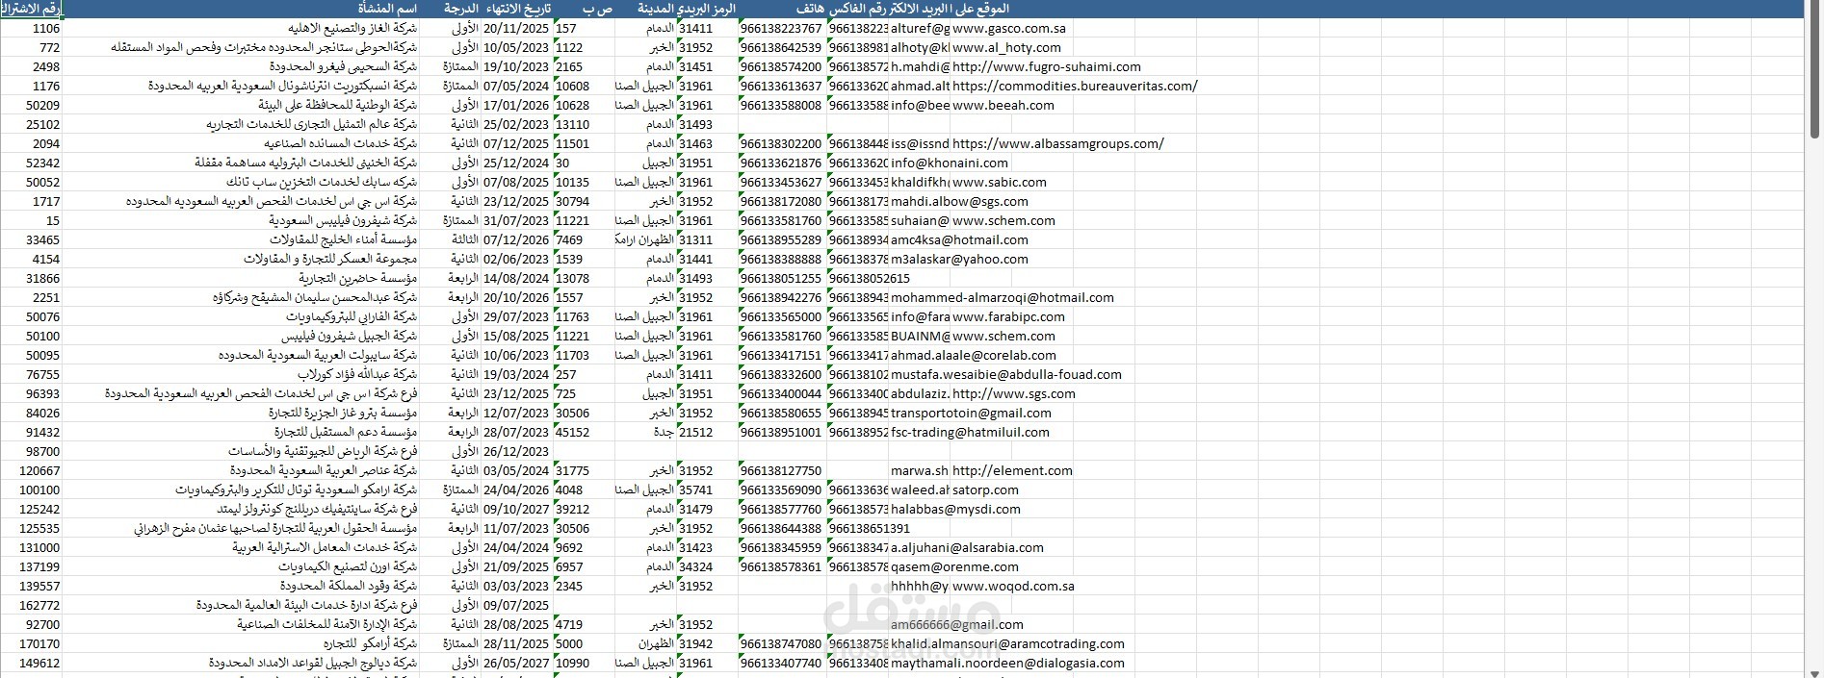Screen dimensions: 1824x678
Task: Select the رقم الاشتراك column header
Action: click(x=31, y=9)
